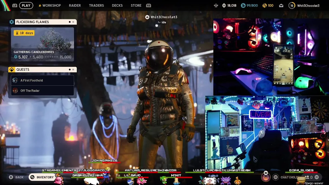The image size is (329, 185).
Task: Click the B BACK button
Action: [16, 177]
